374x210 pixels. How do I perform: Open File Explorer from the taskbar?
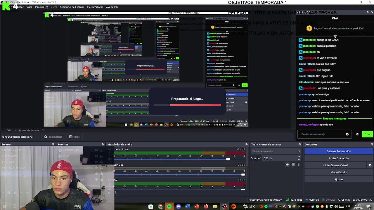215,206
